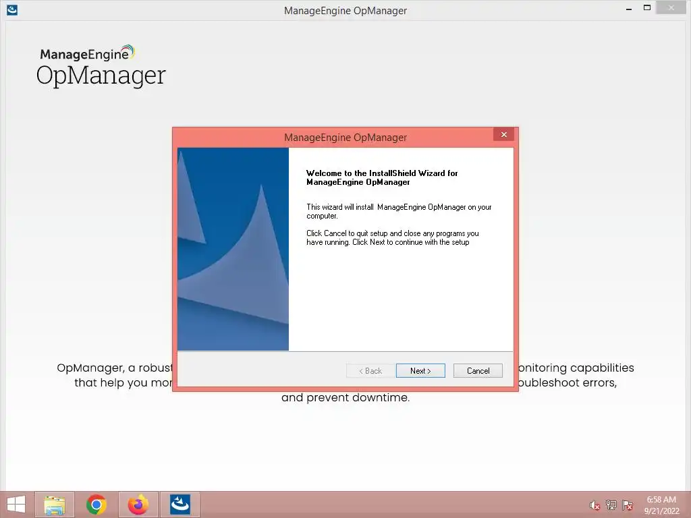Close the InstallShield dialog with red X
The width and height of the screenshot is (691, 518).
[503, 134]
